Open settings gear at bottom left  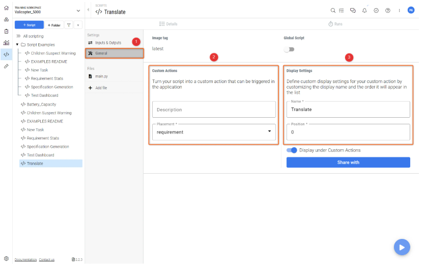click(6, 259)
